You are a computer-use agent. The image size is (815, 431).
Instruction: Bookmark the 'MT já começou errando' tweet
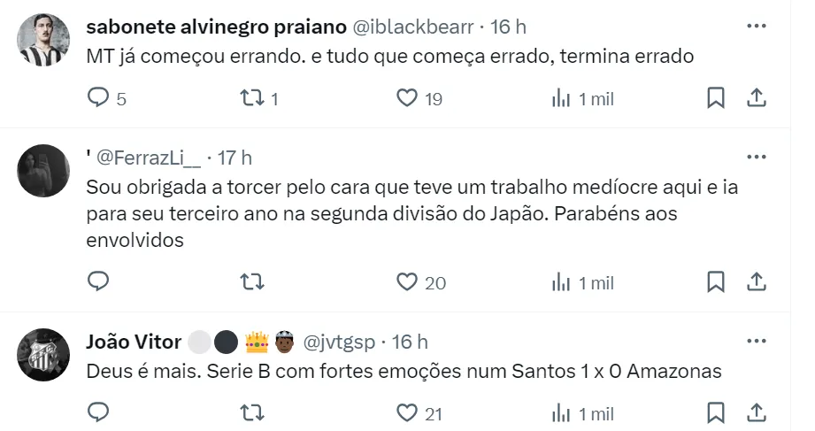[x=716, y=98]
